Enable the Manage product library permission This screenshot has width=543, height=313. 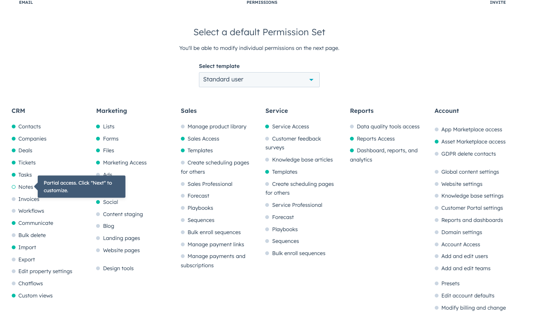[x=183, y=126]
